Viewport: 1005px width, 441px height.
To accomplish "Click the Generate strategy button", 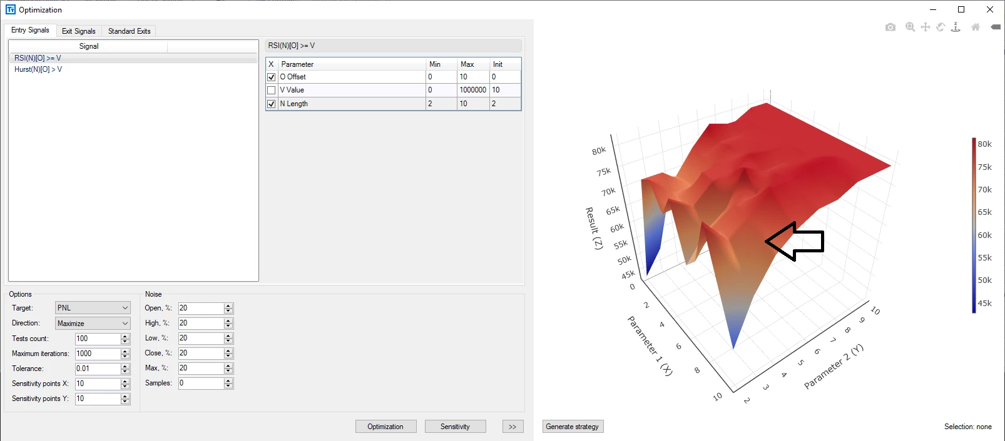I will pyautogui.click(x=573, y=427).
